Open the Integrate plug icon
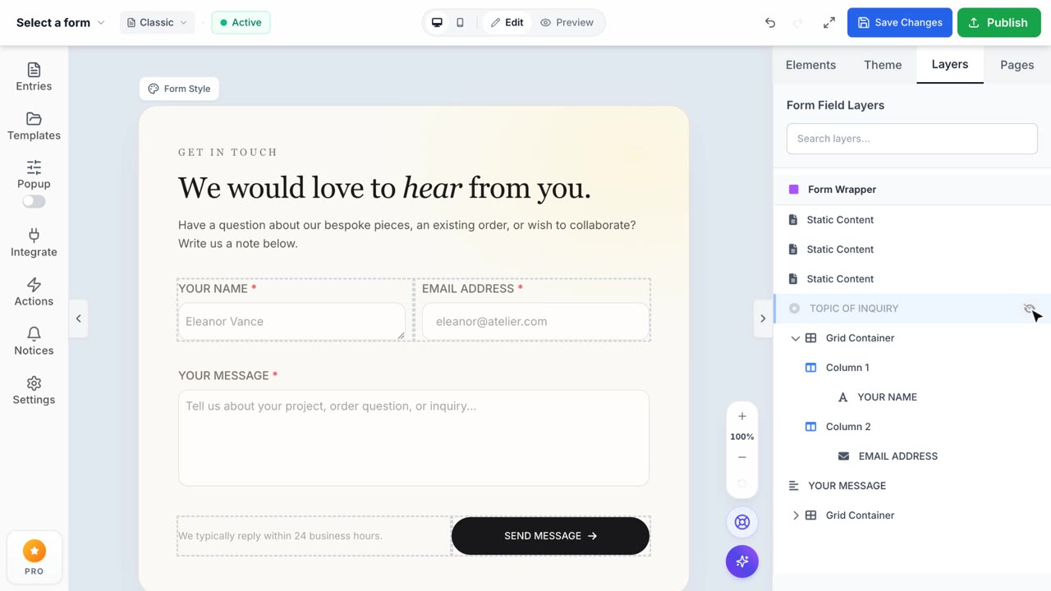This screenshot has height=591, width=1051. coord(34,236)
